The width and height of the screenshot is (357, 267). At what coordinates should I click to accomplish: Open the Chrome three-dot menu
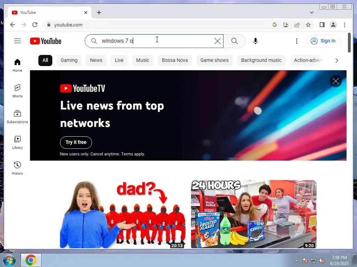[x=344, y=25]
